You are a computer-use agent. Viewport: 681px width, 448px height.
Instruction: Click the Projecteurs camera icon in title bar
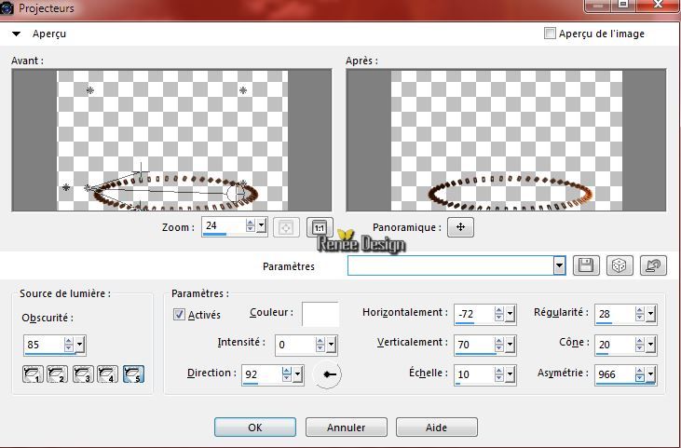click(7, 7)
